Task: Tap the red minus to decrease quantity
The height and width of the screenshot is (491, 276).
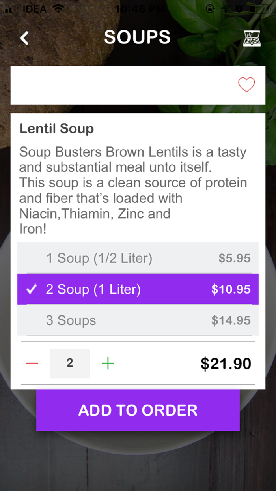Action: point(32,364)
